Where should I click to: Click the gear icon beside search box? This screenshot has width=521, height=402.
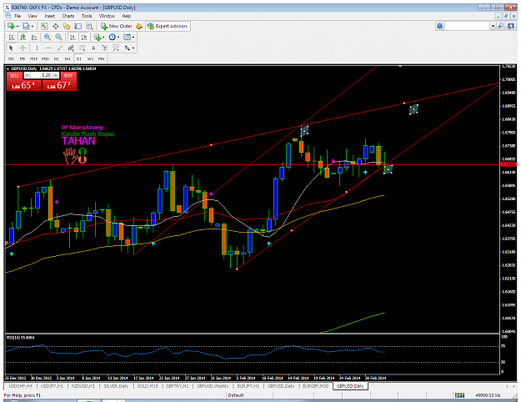point(440,26)
